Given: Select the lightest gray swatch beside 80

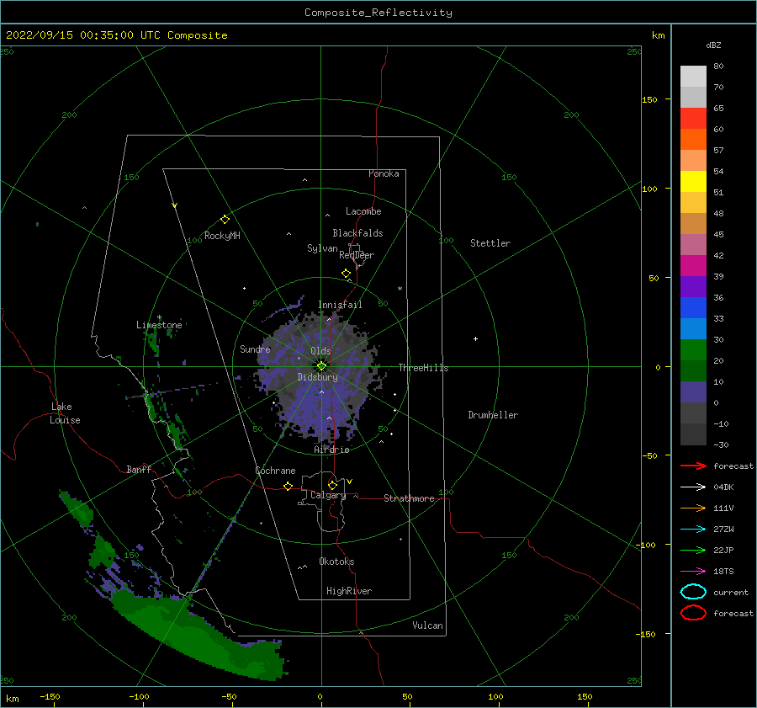Looking at the screenshot, I should pyautogui.click(x=693, y=77).
